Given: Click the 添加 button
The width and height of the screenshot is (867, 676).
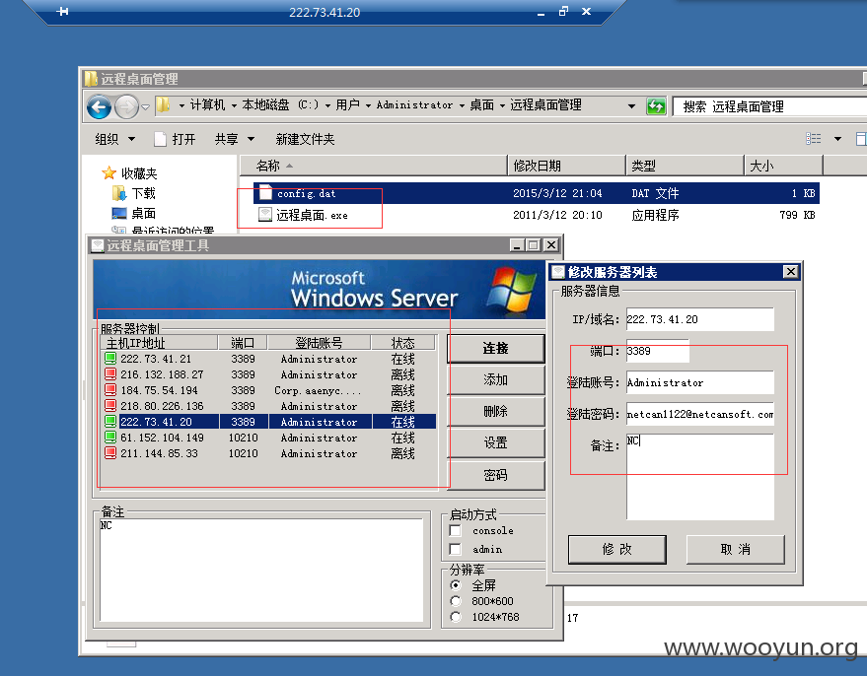Looking at the screenshot, I should click(495, 379).
